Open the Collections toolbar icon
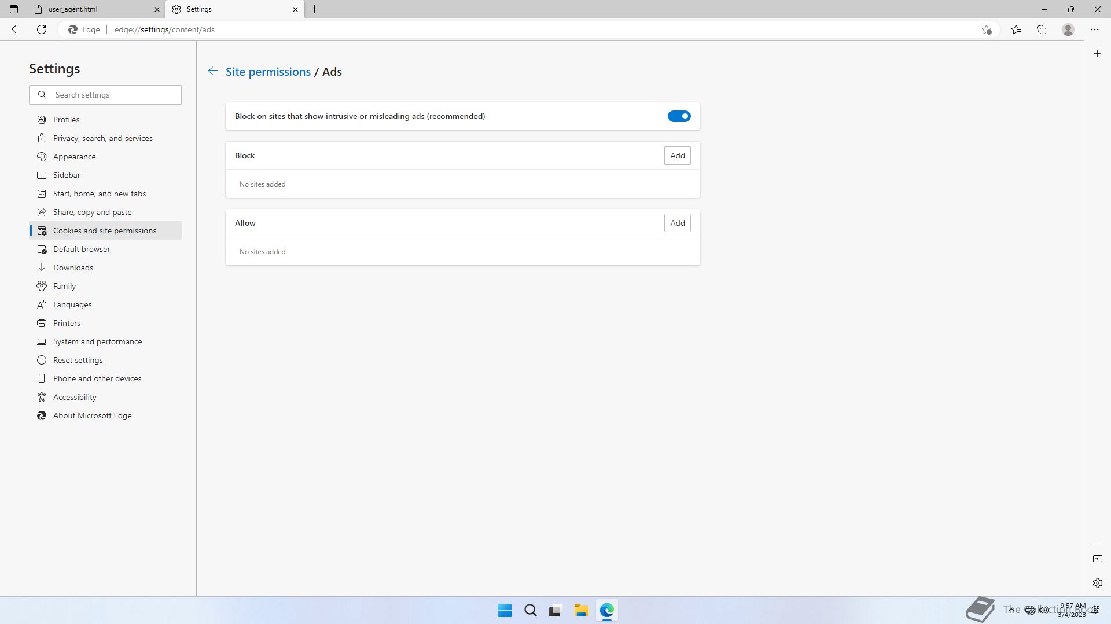The width and height of the screenshot is (1111, 624). click(x=1042, y=29)
